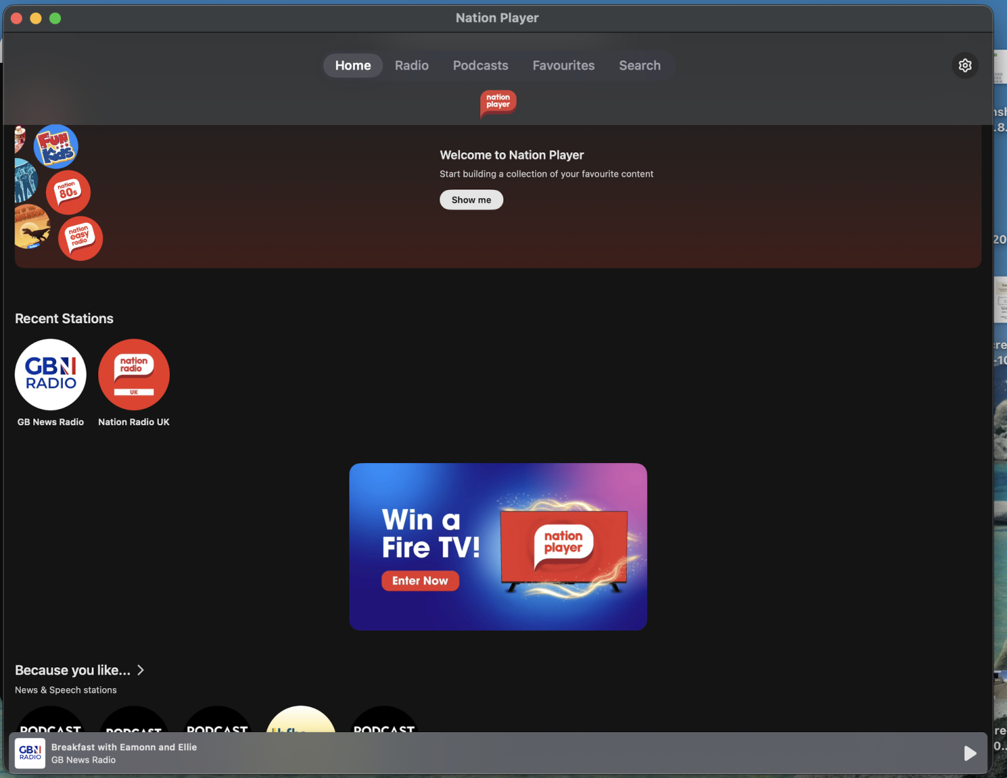Click Enter Now on Fire TV banner
The image size is (1007, 778).
tap(420, 581)
